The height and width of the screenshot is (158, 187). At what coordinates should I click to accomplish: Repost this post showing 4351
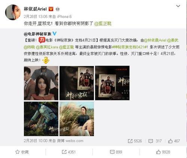(x=69, y=152)
